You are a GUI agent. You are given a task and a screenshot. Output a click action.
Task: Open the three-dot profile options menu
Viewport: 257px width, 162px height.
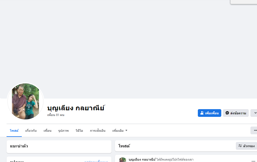[x=255, y=130]
